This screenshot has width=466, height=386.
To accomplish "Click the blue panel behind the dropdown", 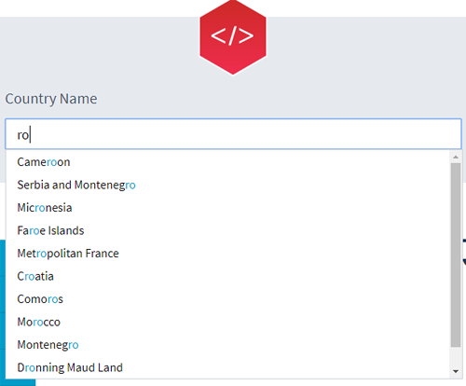I will coord(3,310).
